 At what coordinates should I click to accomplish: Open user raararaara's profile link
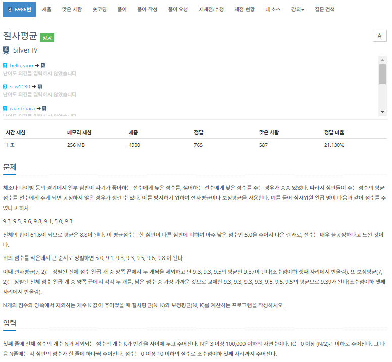[22, 109]
